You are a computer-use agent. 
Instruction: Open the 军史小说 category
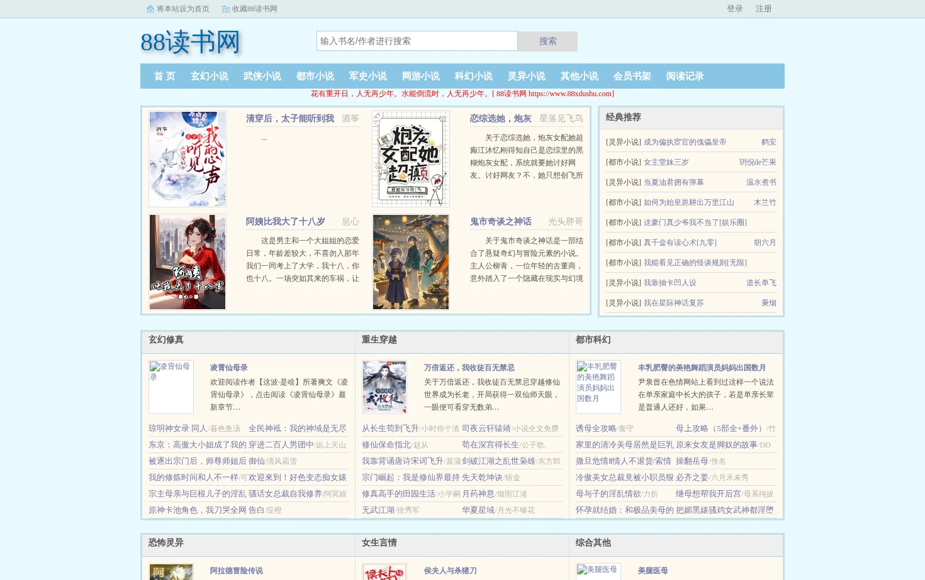point(368,76)
